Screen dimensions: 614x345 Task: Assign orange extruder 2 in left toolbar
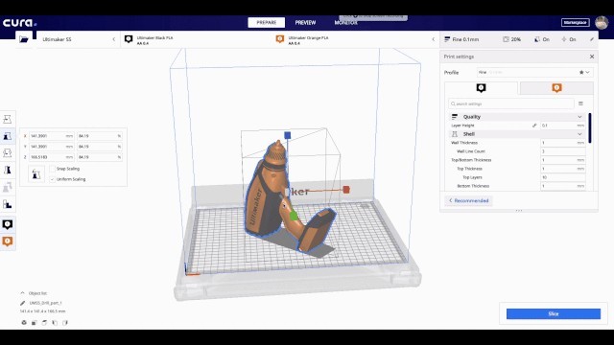(x=8, y=241)
